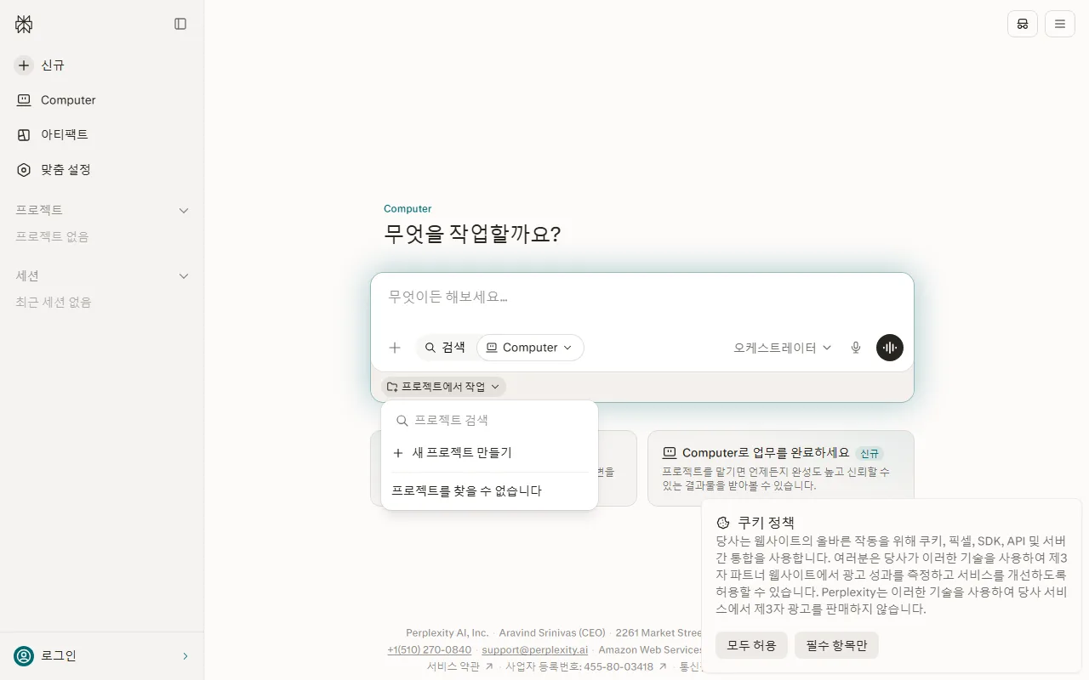This screenshot has width=1089, height=680.
Task: Choose 필수 항목만 cookies
Action: [836, 645]
